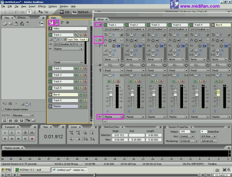Solo Track 3 in Main panel
This screenshot has width=232, height=177.
[81, 75]
